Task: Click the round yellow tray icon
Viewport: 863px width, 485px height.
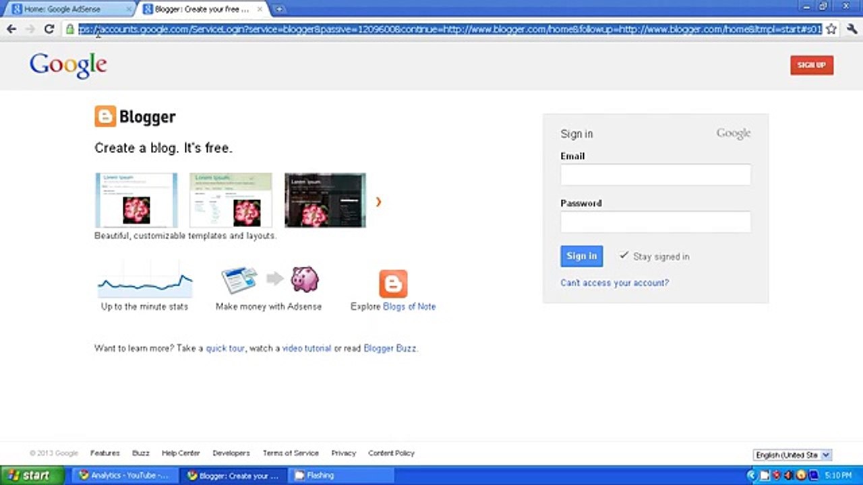Action: click(x=801, y=476)
